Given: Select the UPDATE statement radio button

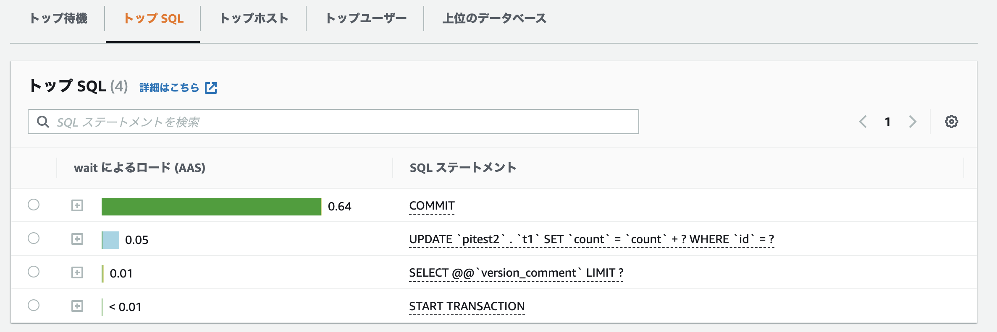Looking at the screenshot, I should (x=34, y=238).
